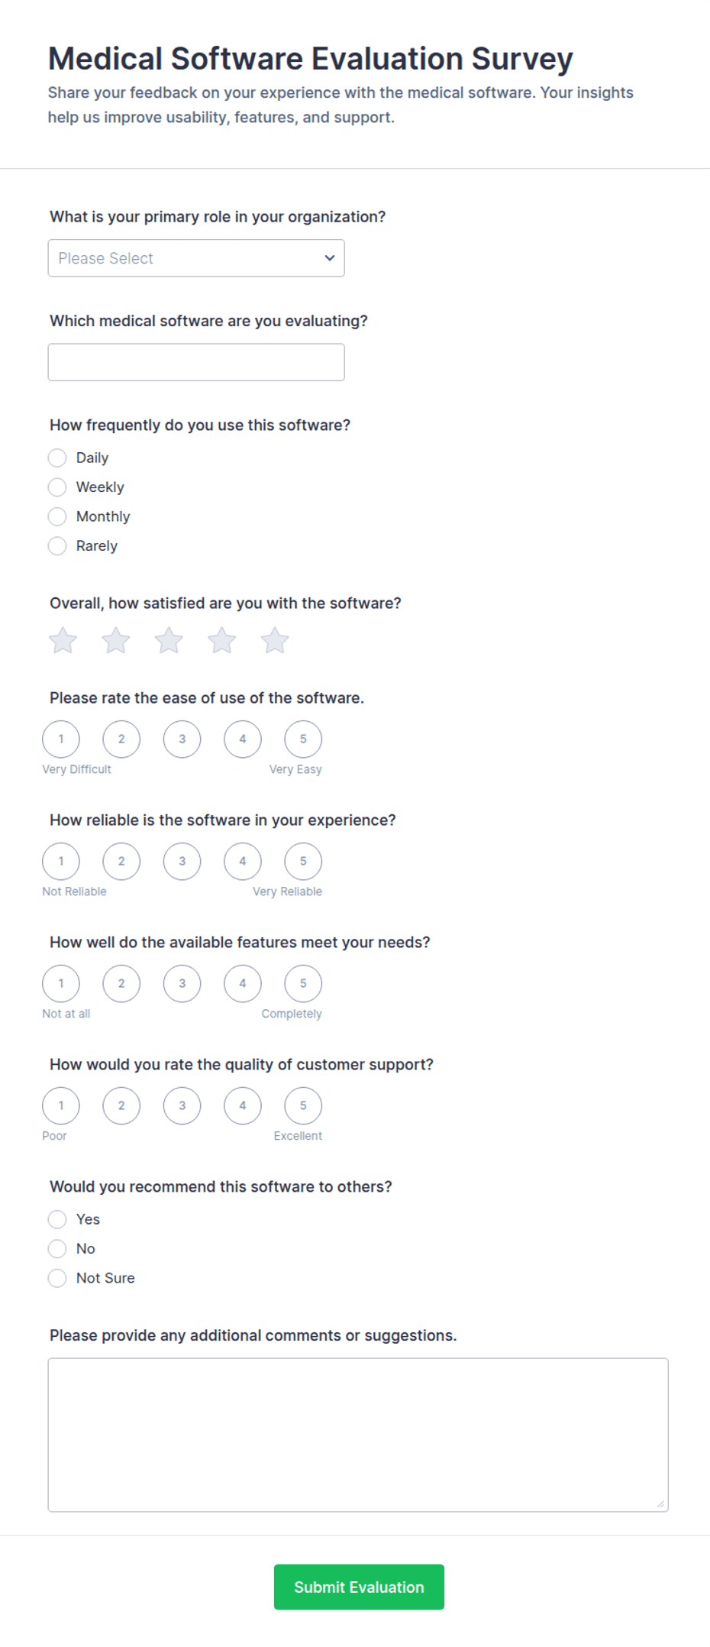The width and height of the screenshot is (710, 1647).
Task: Choose the Rarely usage option
Action: pyautogui.click(x=57, y=545)
